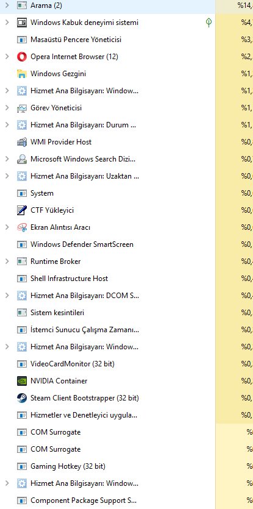The height and width of the screenshot is (509, 253).
Task: Click the Arama process icon
Action: tap(22, 5)
